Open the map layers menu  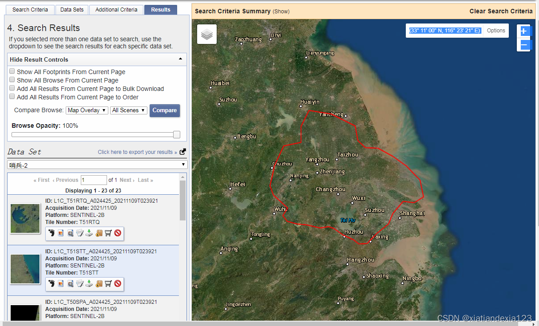pyautogui.click(x=207, y=34)
